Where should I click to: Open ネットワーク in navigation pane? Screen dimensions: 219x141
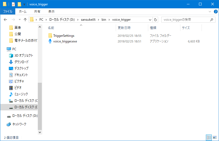tap(19, 124)
